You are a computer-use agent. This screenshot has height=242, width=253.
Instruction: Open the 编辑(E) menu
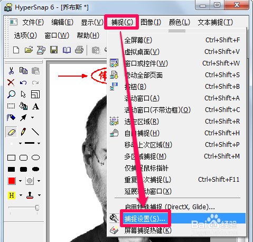(62, 22)
